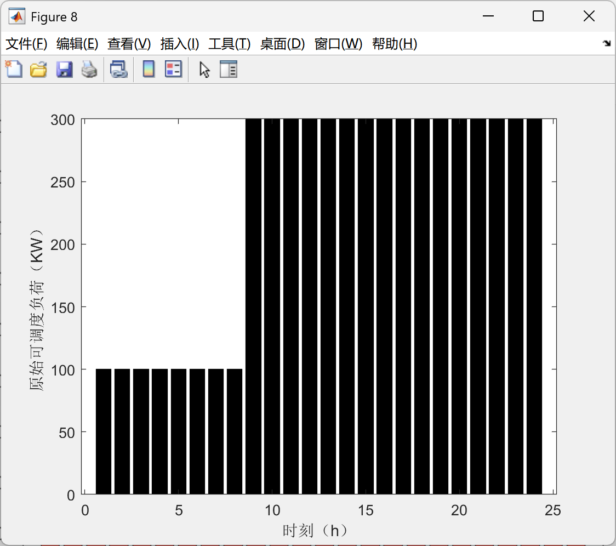Select the first 100 KW bar at hour 1
Image resolution: width=616 pixels, height=546 pixels.
pyautogui.click(x=104, y=431)
